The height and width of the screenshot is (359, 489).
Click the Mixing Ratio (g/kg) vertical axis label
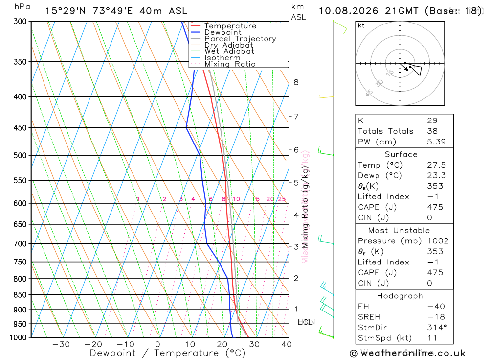305,207
